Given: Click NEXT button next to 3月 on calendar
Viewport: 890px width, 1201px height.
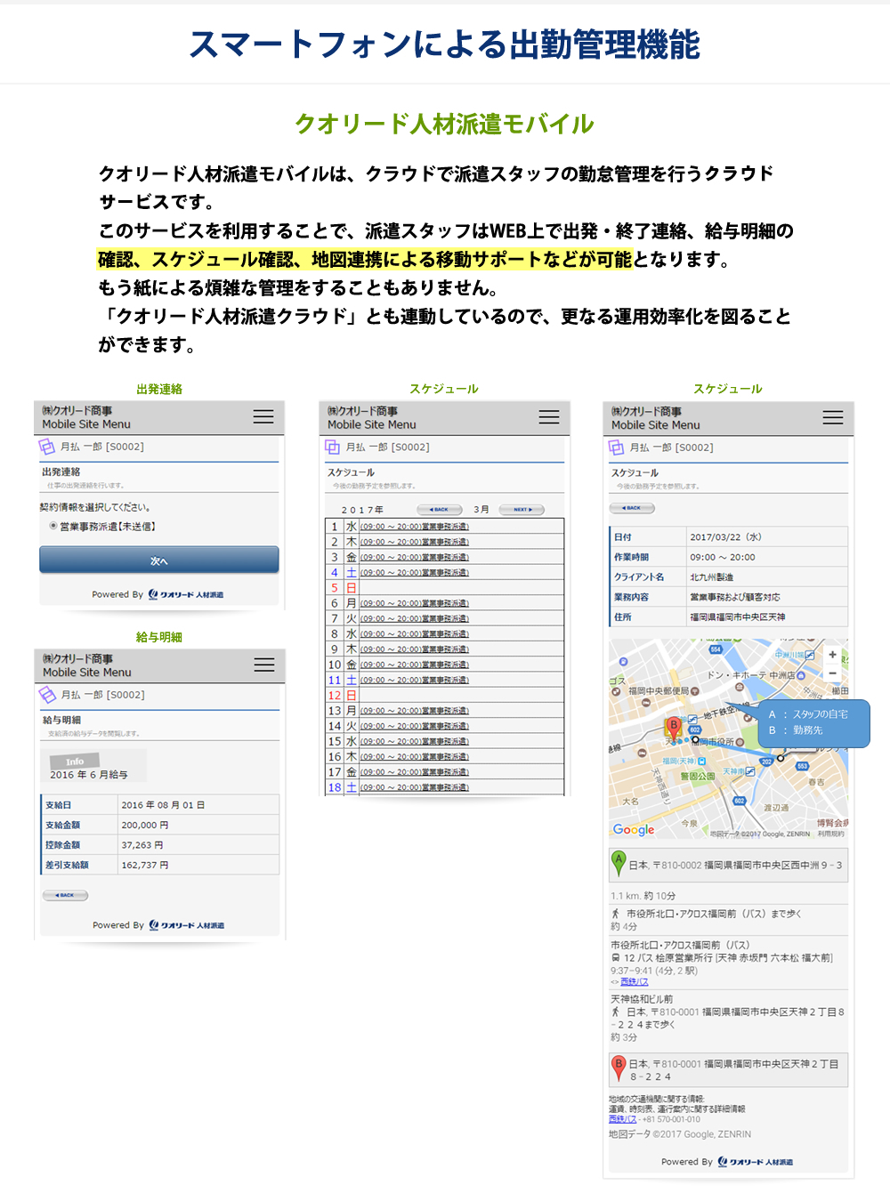Looking at the screenshot, I should coord(522,510).
